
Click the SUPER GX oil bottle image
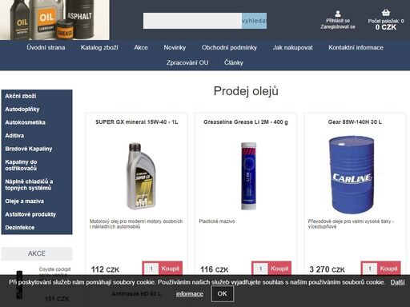point(140,176)
